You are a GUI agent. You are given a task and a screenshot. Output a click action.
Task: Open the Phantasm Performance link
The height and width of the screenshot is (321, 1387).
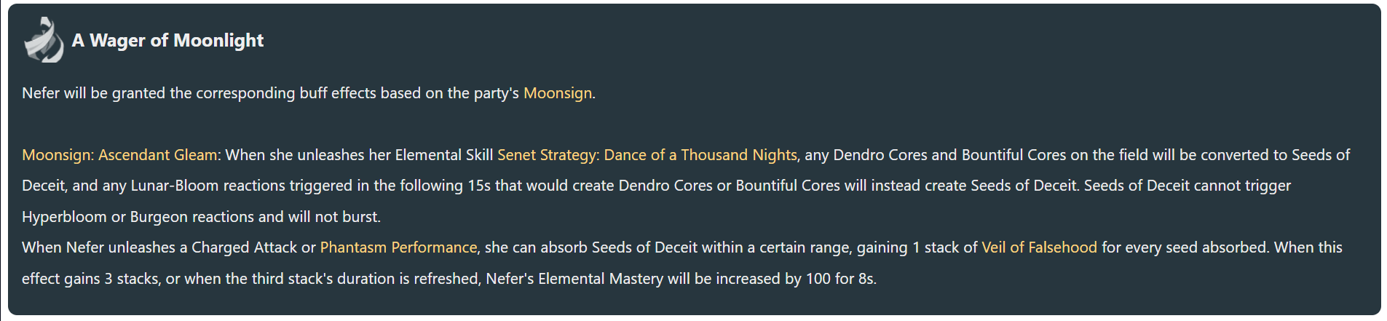click(398, 247)
